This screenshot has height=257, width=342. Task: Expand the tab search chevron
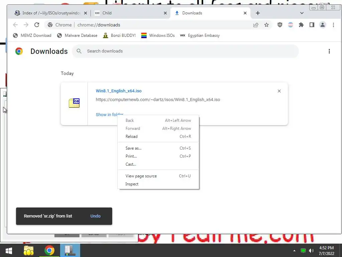(x=302, y=13)
